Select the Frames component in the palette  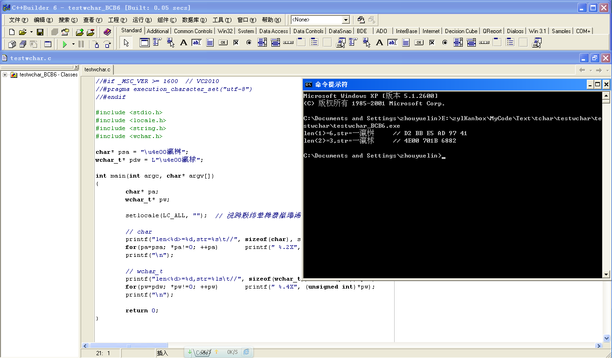145,43
